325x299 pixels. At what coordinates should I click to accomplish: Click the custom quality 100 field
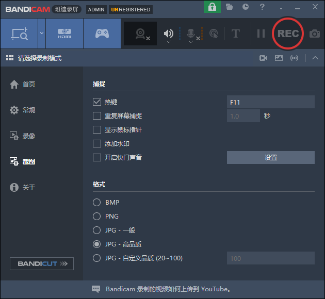271,258
